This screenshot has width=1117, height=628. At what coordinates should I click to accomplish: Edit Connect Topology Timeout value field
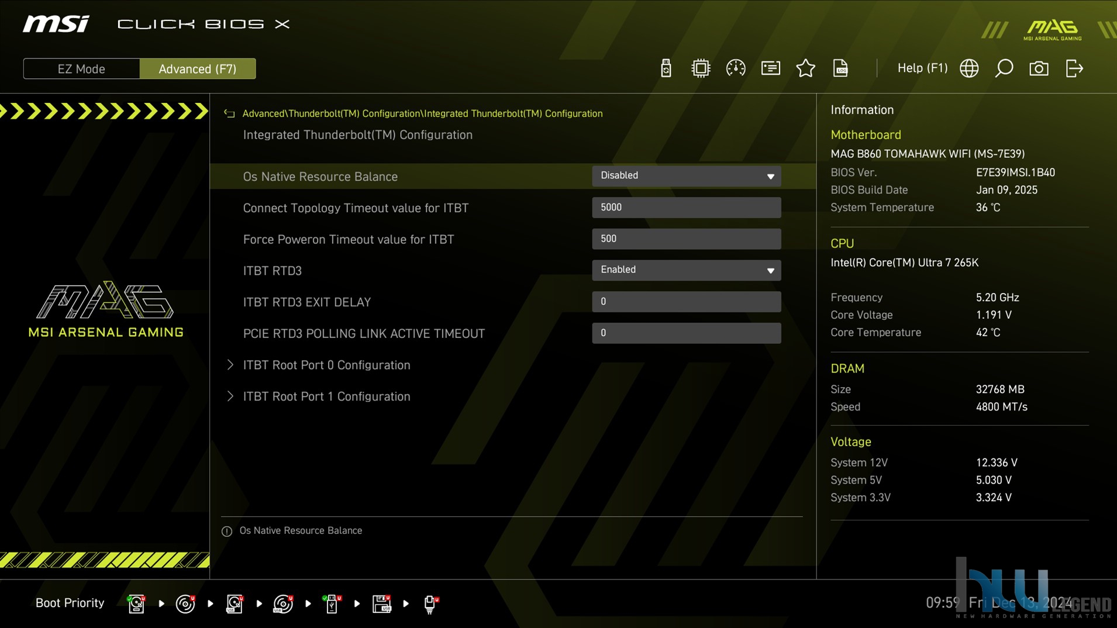point(686,208)
